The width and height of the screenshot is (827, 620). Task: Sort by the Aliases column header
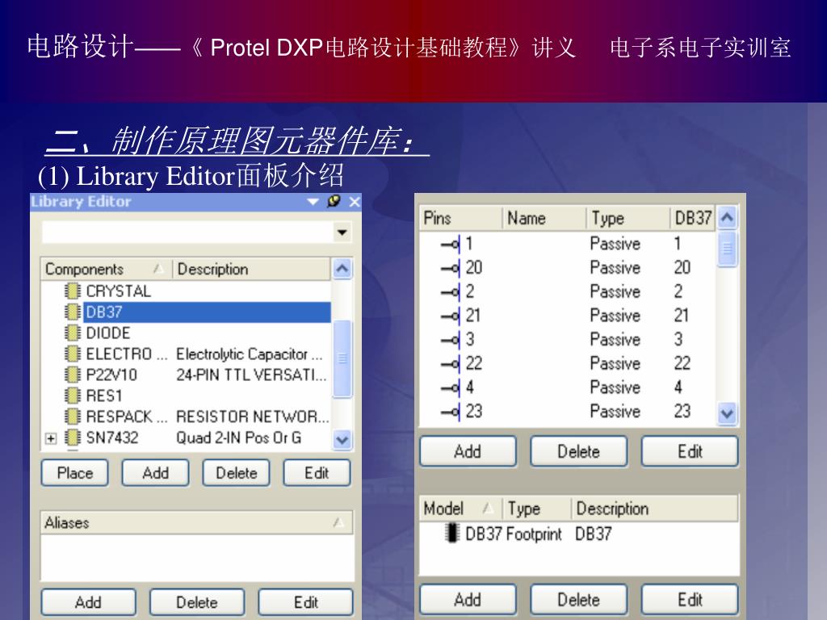(196, 522)
